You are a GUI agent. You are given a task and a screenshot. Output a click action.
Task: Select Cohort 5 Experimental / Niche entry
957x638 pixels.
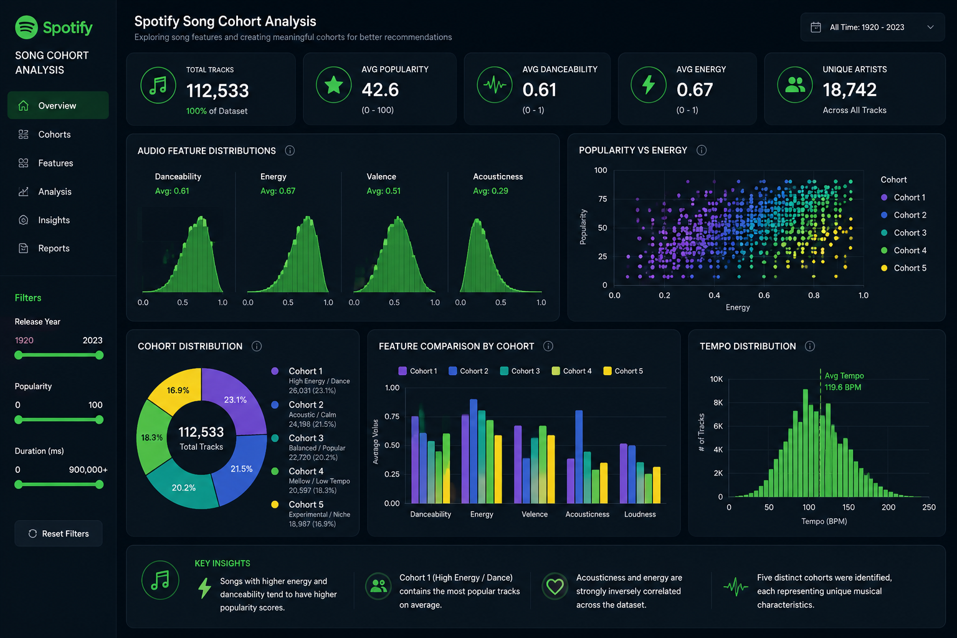coord(311,514)
